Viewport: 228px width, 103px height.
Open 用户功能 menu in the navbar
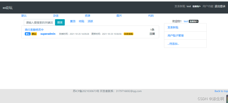point(208,6)
